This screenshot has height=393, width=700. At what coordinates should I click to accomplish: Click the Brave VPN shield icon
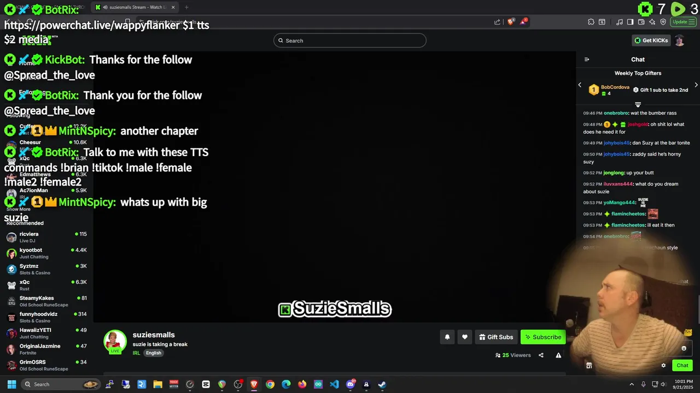(663, 22)
